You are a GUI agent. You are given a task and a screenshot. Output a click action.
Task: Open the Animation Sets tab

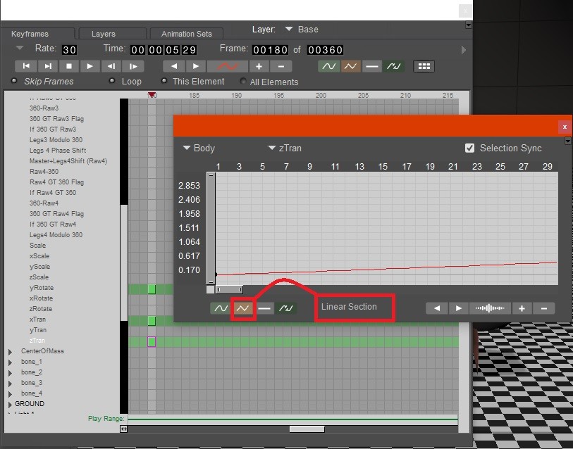point(186,34)
